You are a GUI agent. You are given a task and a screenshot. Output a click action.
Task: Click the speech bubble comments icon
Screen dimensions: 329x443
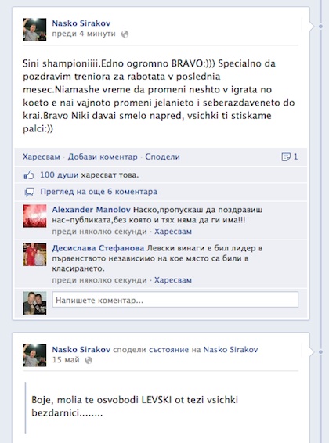coord(30,192)
